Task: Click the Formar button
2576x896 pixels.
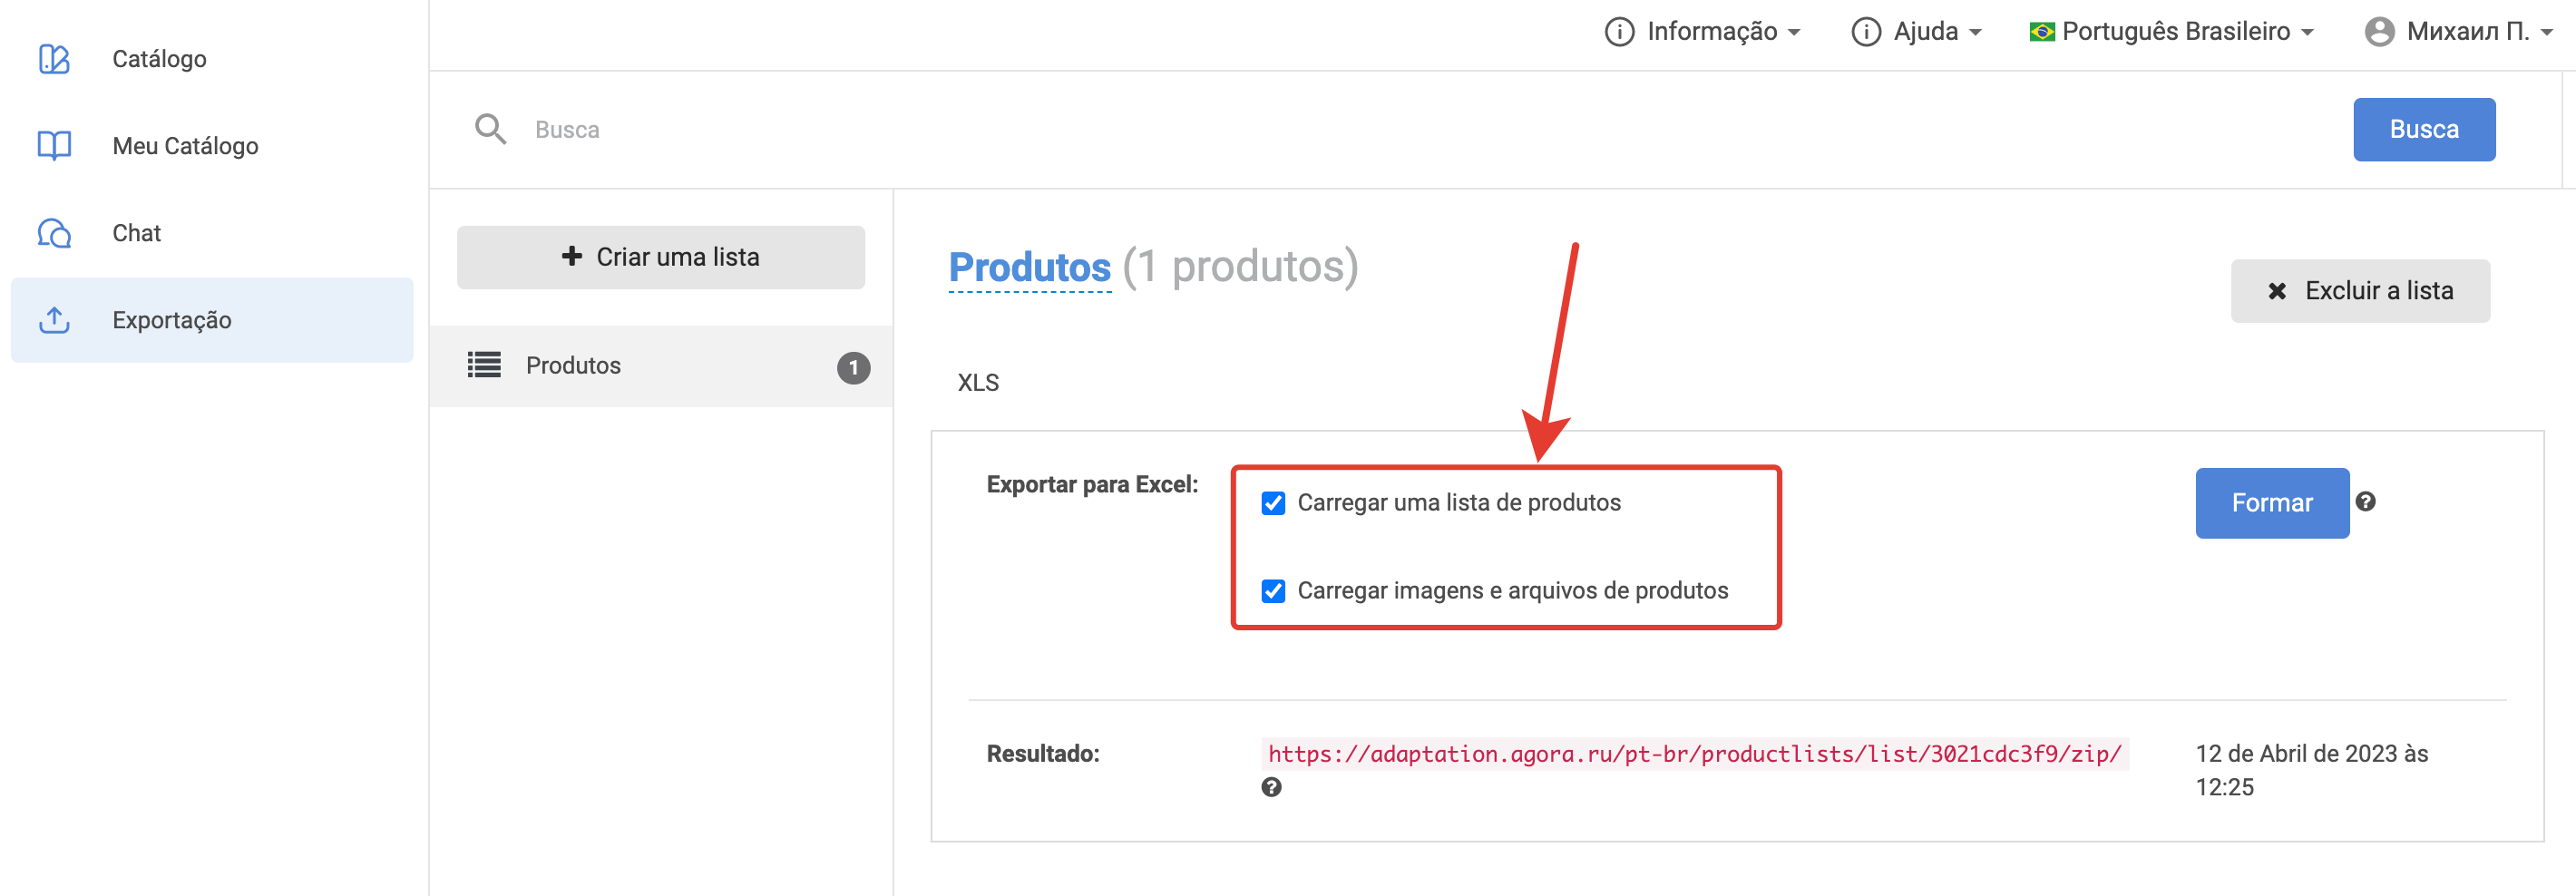Action: point(2272,503)
